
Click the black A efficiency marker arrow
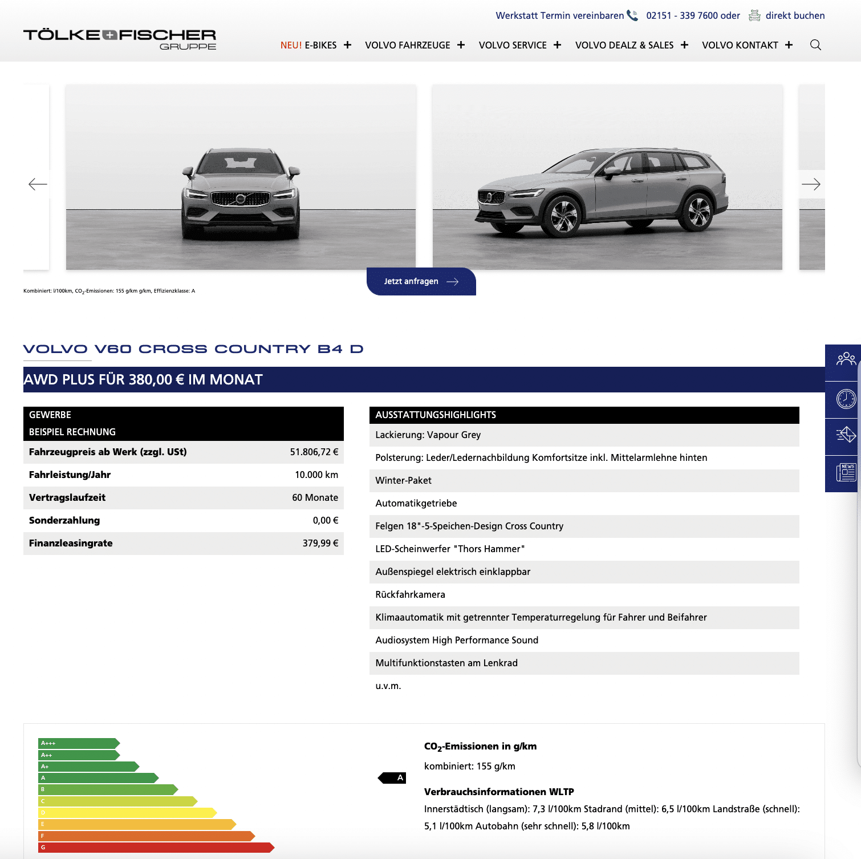pos(392,778)
